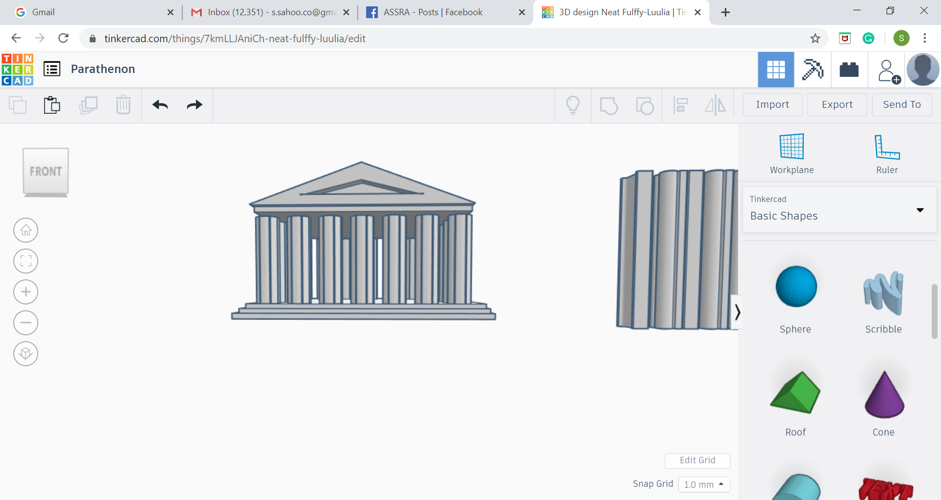Click the Ungroup shapes icon
The image size is (941, 500).
[644, 105]
